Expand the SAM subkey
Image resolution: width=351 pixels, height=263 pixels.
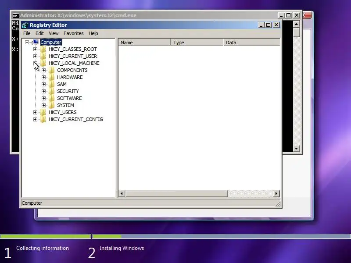tap(43, 84)
